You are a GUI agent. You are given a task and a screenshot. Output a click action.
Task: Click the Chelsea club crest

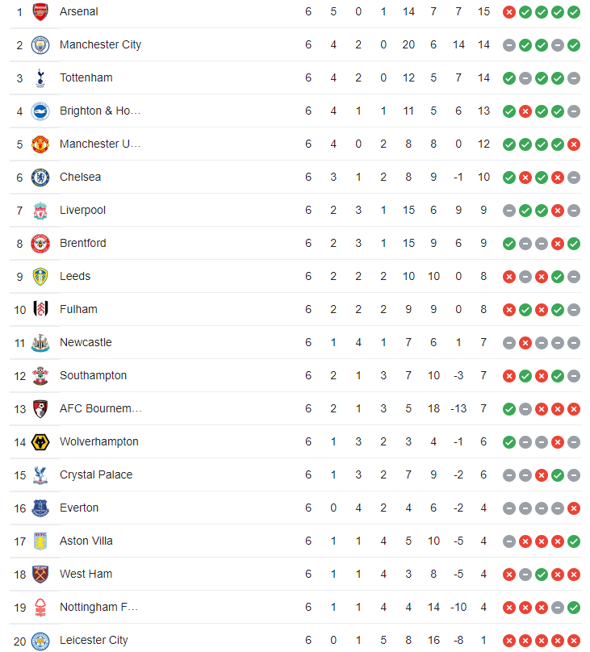click(x=40, y=178)
